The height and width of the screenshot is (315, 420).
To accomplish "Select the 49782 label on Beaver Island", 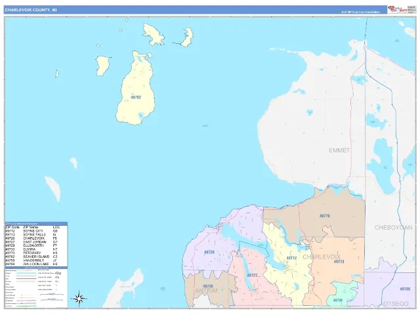I will (x=136, y=98).
